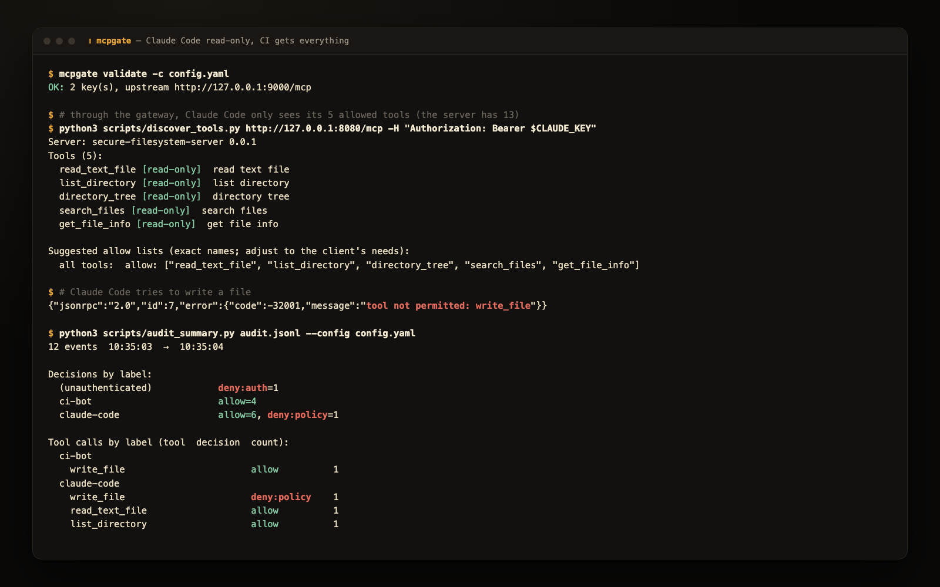
Task: Click the 'Suggested allow lists' heading line
Action: [x=229, y=251]
